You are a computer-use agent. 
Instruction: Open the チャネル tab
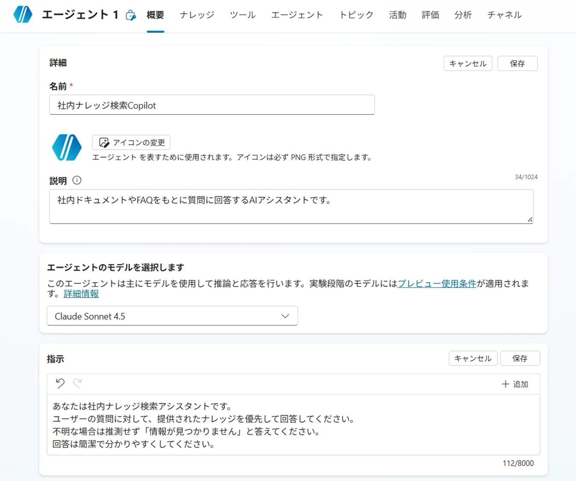tap(504, 15)
